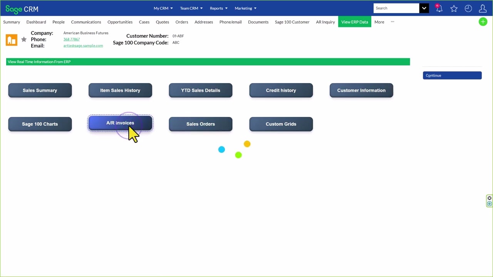
Task: Open the Sales Orders view
Action: point(201,124)
